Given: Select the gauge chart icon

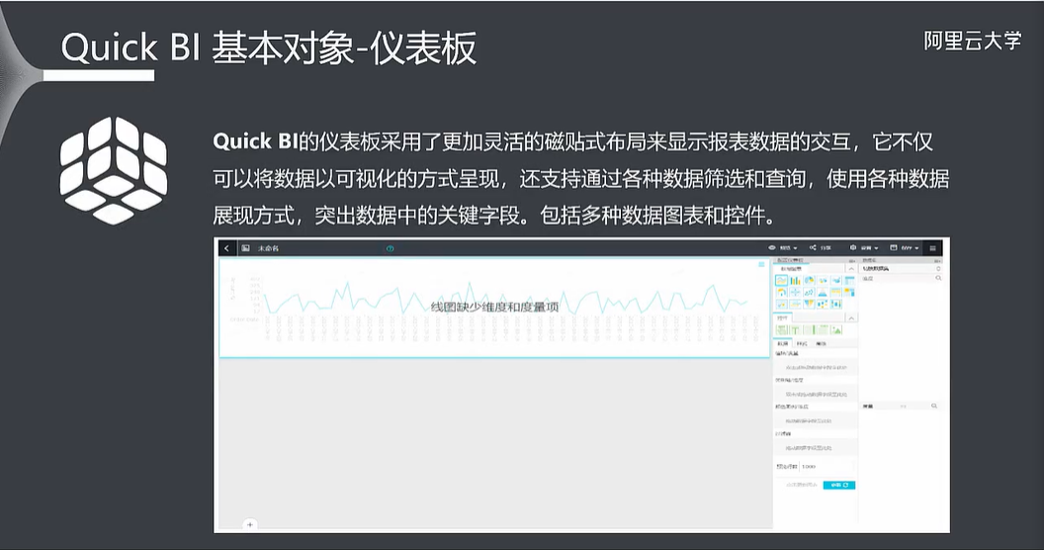Looking at the screenshot, I should point(782,293).
